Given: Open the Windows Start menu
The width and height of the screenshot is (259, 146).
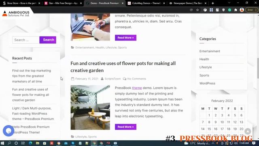Looking at the screenshot, I should [x=2, y=143].
